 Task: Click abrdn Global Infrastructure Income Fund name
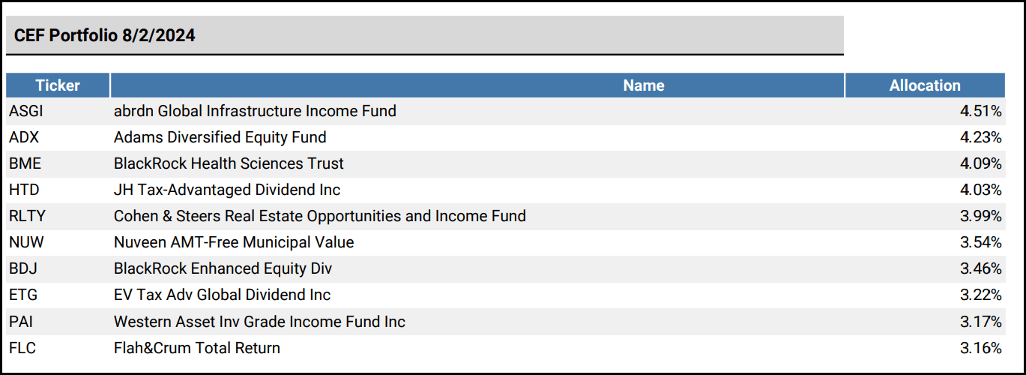(x=255, y=112)
